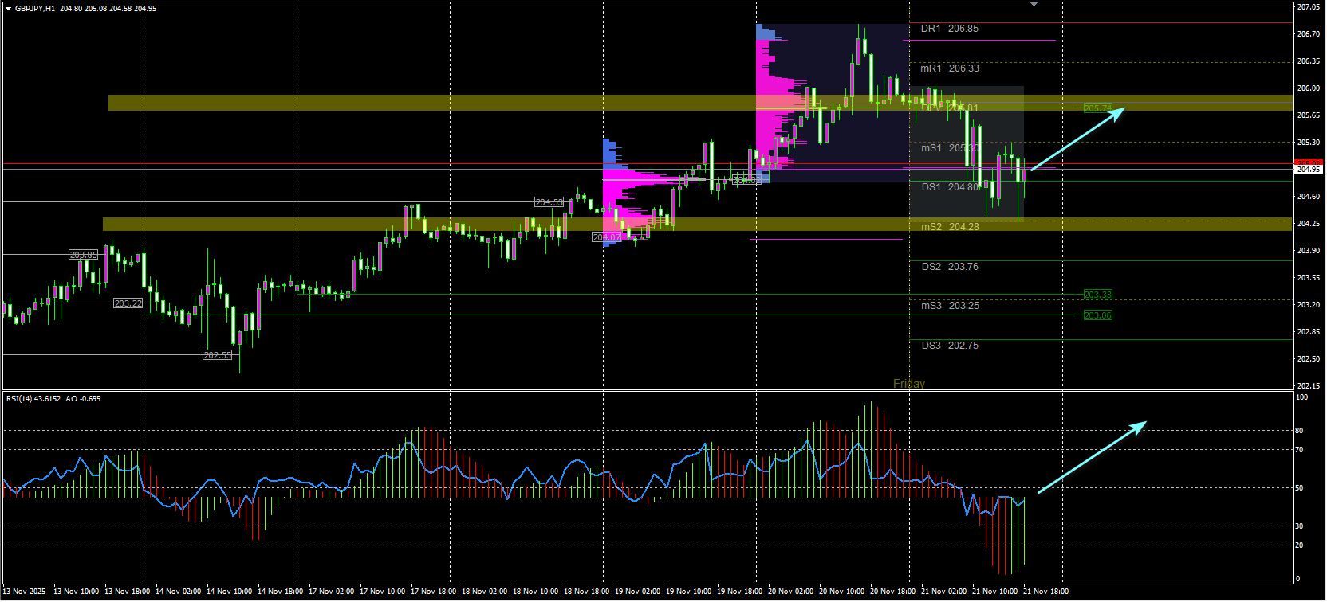Image resolution: width=1327 pixels, height=602 pixels.
Task: Select the 202.55 low level label
Action: pos(218,355)
